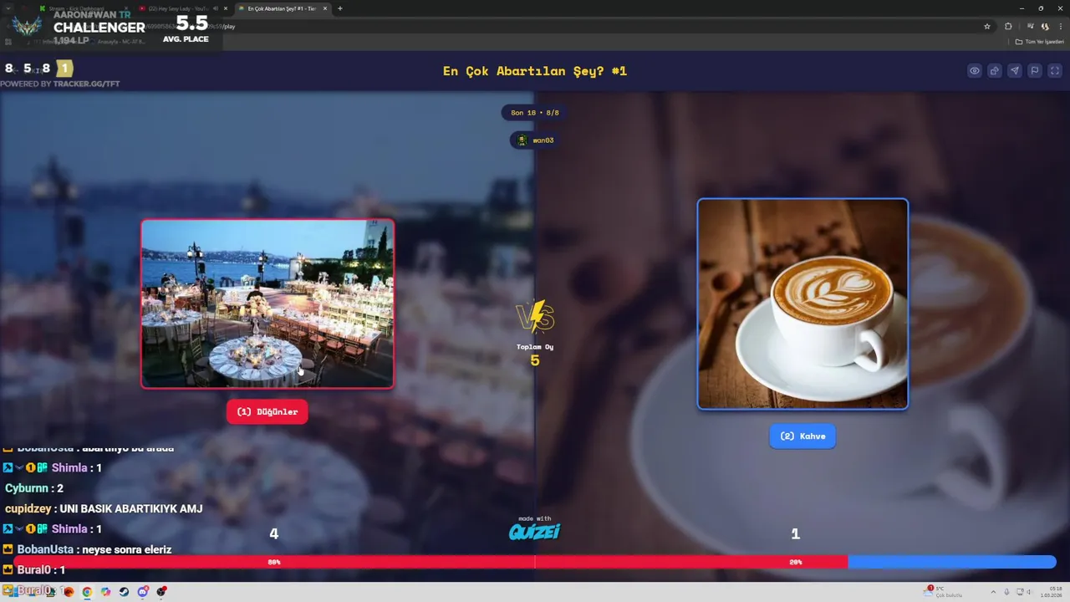Open Chrome three-dot menu
The image size is (1070, 602).
tap(1060, 26)
